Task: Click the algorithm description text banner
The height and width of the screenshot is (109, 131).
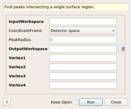Action: click(x=65, y=7)
